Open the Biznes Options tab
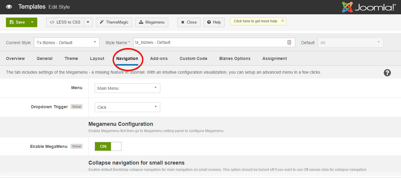The image size is (401, 178). [234, 58]
